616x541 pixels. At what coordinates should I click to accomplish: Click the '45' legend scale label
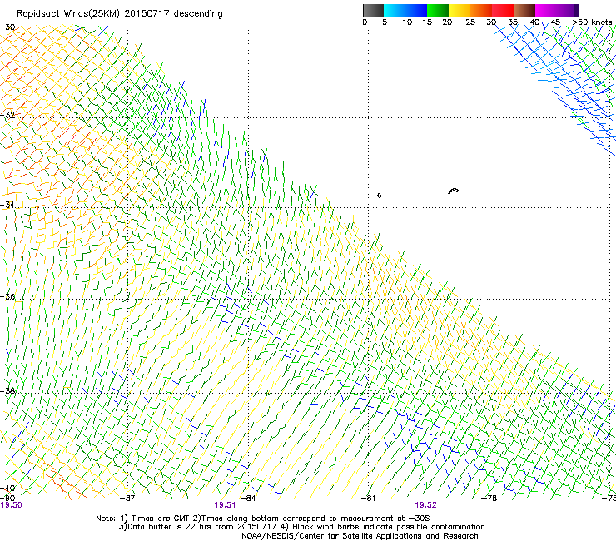[x=555, y=22]
